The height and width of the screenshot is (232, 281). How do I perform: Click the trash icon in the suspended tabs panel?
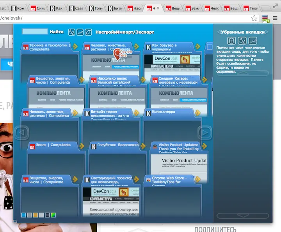[x=231, y=41]
